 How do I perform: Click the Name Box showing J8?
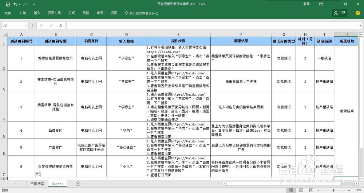click(x=12, y=25)
